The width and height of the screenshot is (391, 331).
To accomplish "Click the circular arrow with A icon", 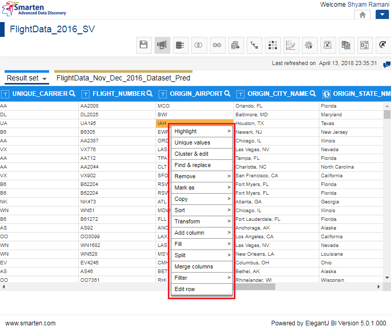I will pos(383,45).
